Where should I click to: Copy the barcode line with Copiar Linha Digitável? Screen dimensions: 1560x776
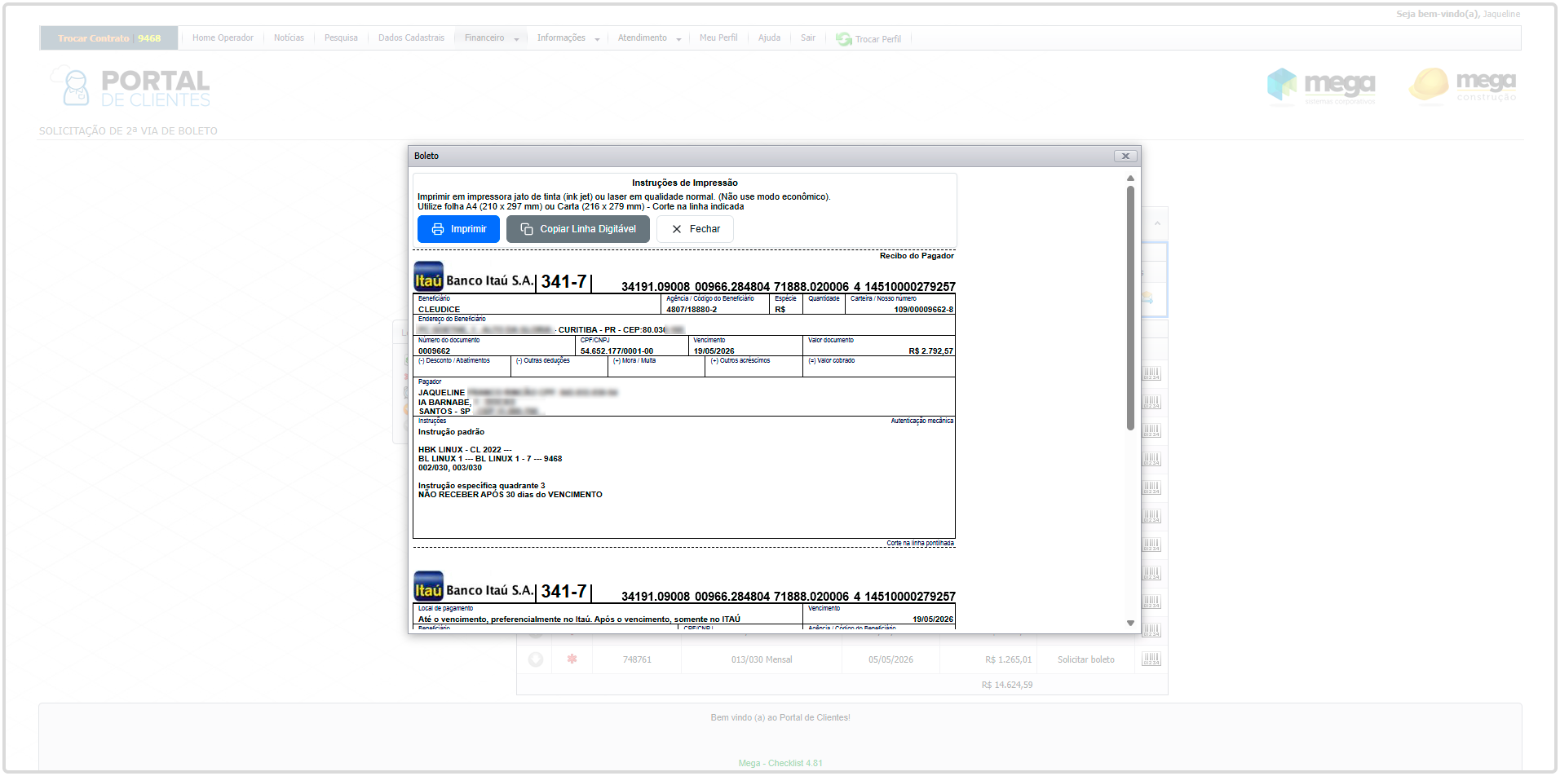coord(578,229)
